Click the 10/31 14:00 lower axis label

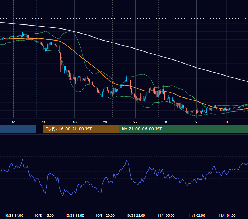click(x=13, y=215)
